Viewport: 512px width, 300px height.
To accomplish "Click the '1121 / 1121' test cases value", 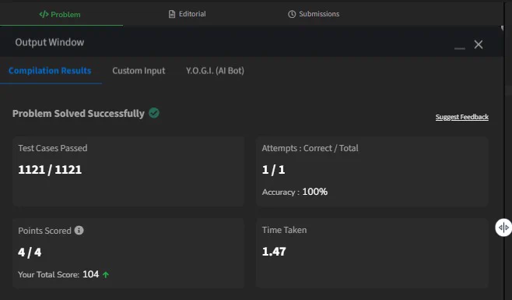I will pyautogui.click(x=50, y=169).
